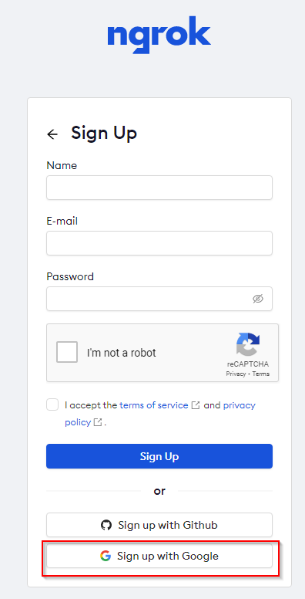Choose Sign up with Google
Image resolution: width=305 pixels, height=599 pixels.
point(159,556)
